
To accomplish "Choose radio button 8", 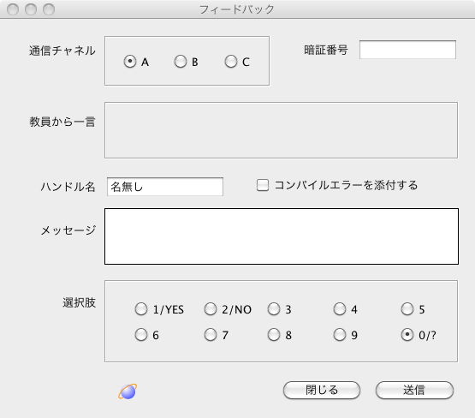I will click(274, 335).
